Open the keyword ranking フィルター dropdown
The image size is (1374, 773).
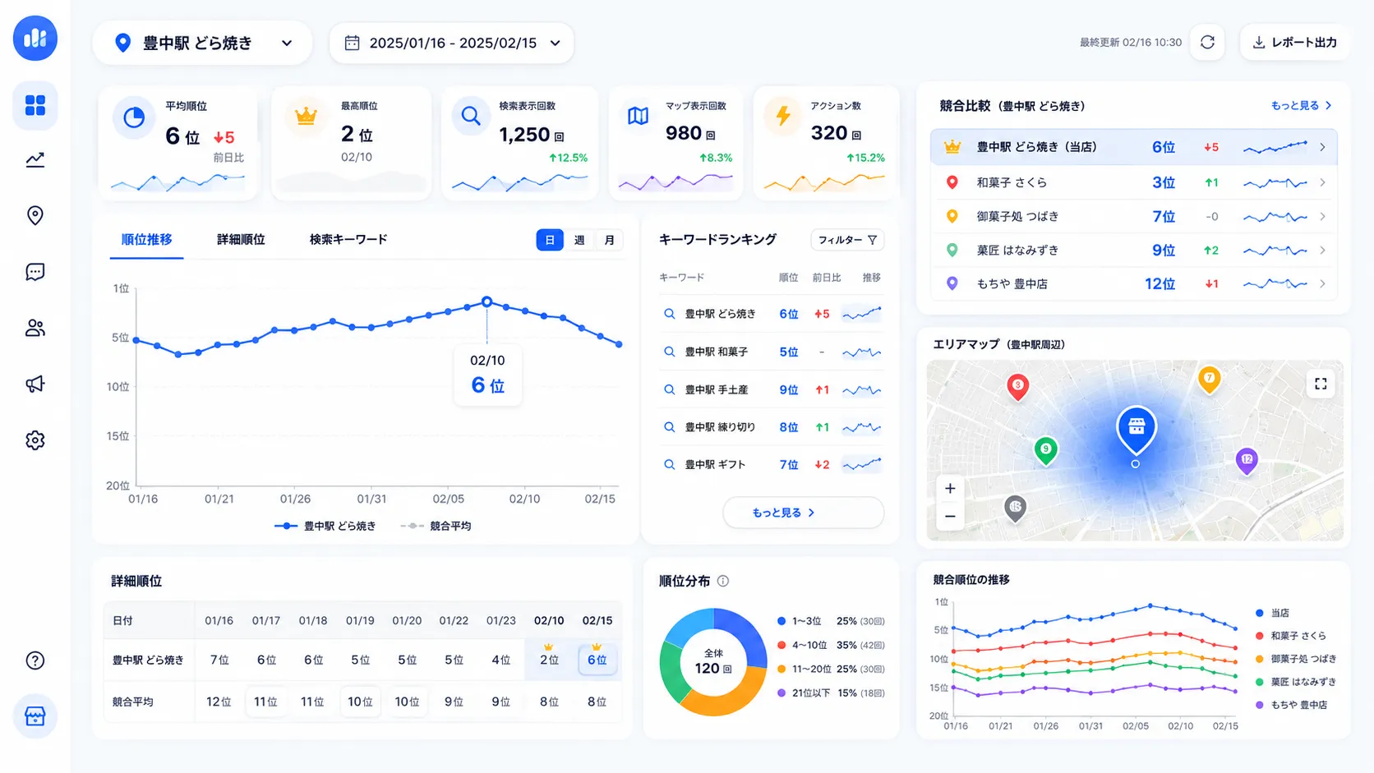coord(847,240)
